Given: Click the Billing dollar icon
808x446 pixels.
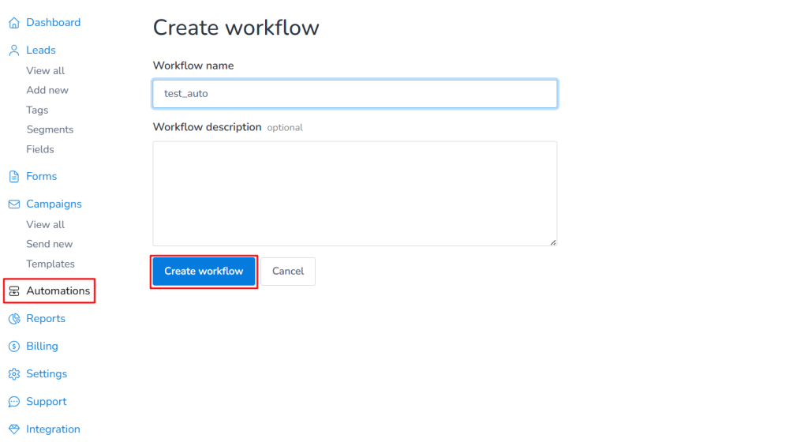Looking at the screenshot, I should (x=14, y=347).
